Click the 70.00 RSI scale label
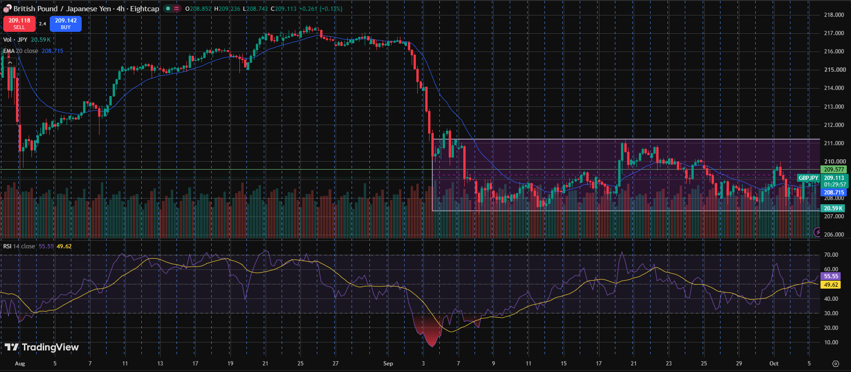 coord(831,255)
